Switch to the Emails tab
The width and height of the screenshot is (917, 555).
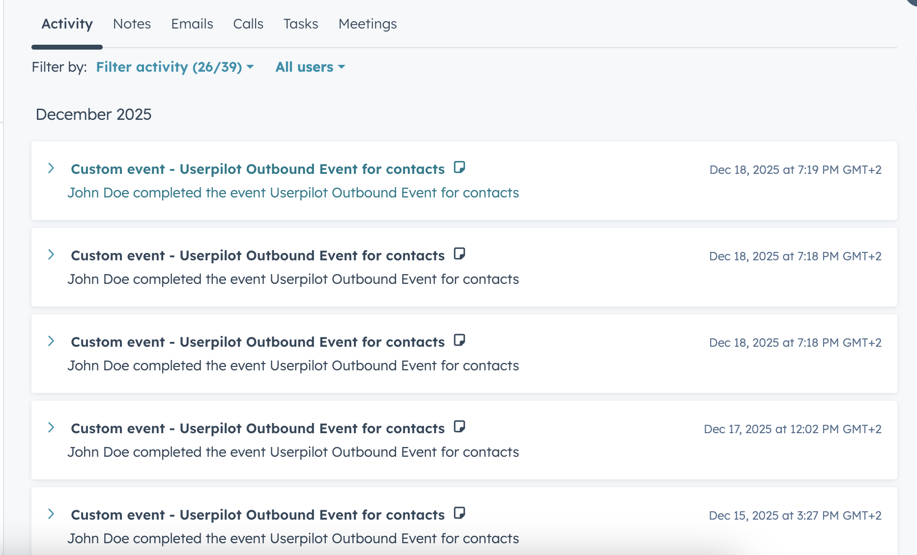[x=192, y=24]
